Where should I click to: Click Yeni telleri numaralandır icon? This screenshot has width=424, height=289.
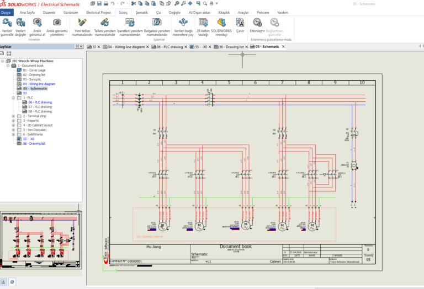coord(82,23)
